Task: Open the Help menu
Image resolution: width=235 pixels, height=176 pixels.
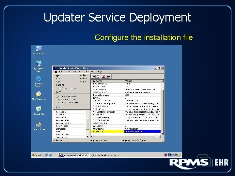Action: [x=100, y=72]
